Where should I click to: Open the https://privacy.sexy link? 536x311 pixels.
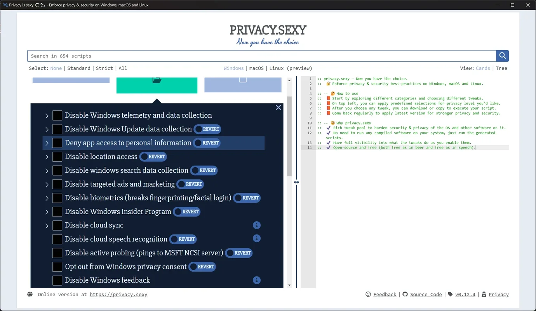(x=118, y=294)
